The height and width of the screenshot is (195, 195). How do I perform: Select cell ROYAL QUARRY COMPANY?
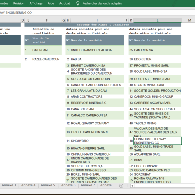97,123
